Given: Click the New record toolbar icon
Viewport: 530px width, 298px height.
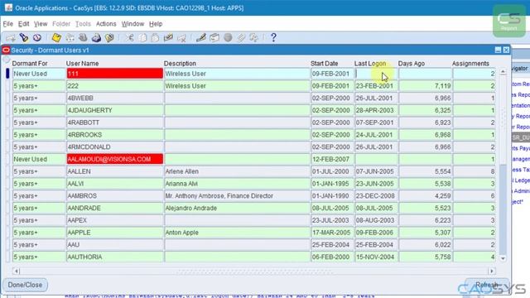Looking at the screenshot, I should pyautogui.click(x=11, y=37).
